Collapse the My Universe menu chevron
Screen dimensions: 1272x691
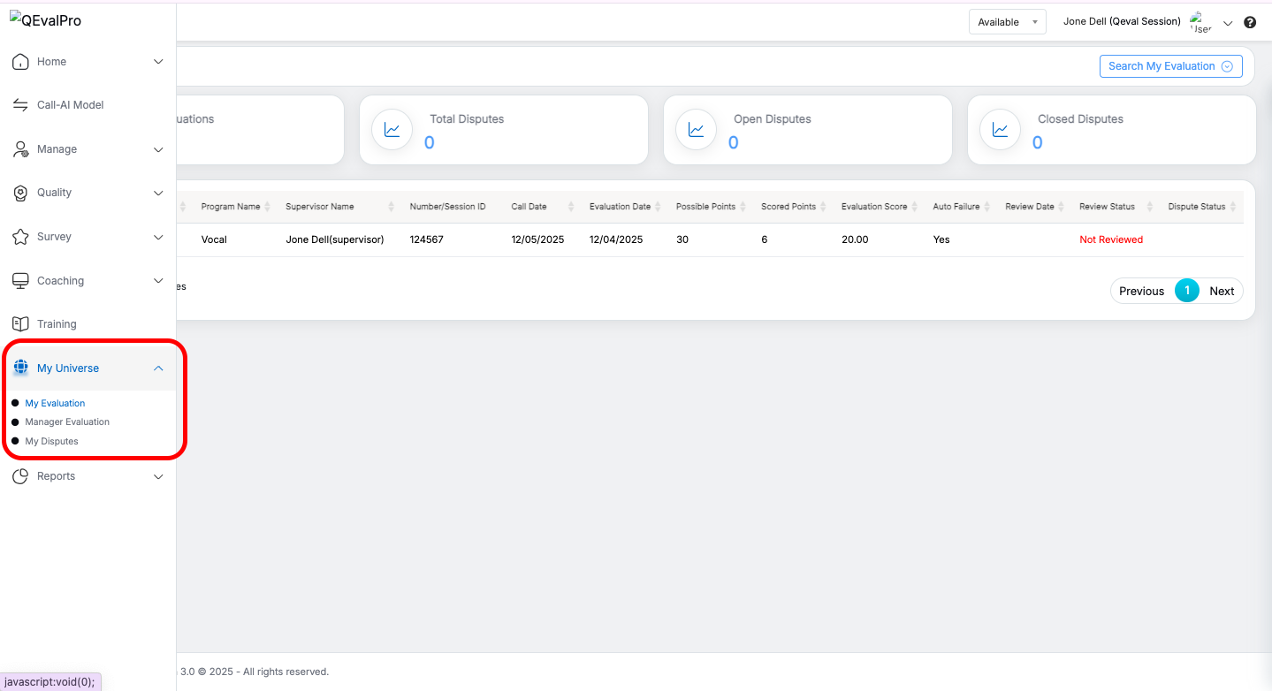coord(158,368)
